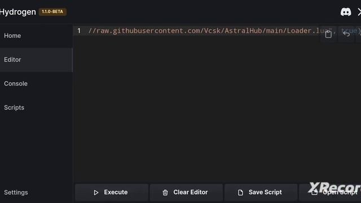The image size is (361, 203).
Task: Select the Editor tab in sidebar
Action: (36, 60)
